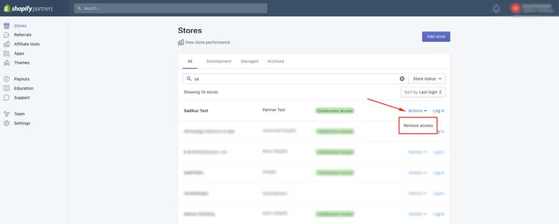Click the bar chart icon beside View store performance
This screenshot has height=224, width=559.
coord(181,42)
